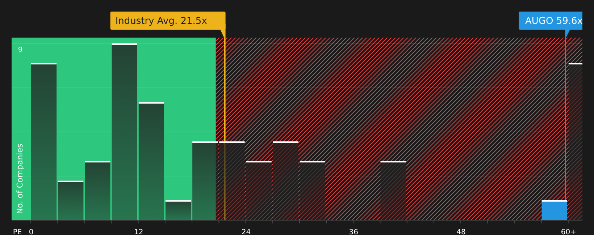
Task: Click the PE axis label
Action: pos(17,231)
